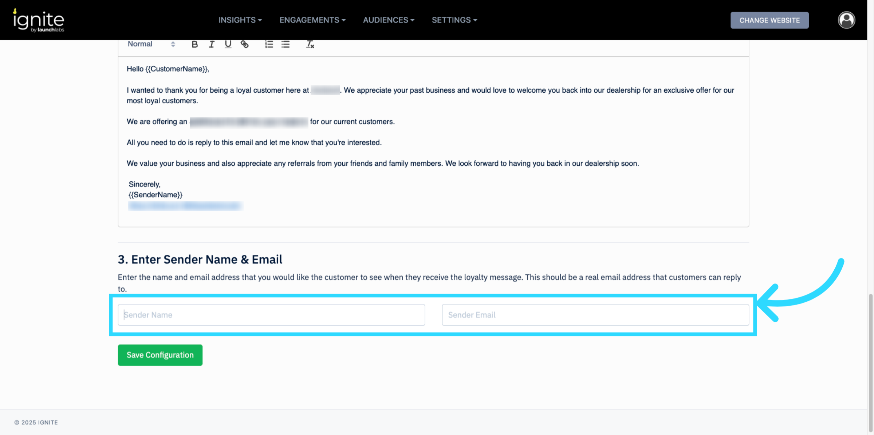Focus the Sender Email field
This screenshot has width=874, height=435.
595,315
